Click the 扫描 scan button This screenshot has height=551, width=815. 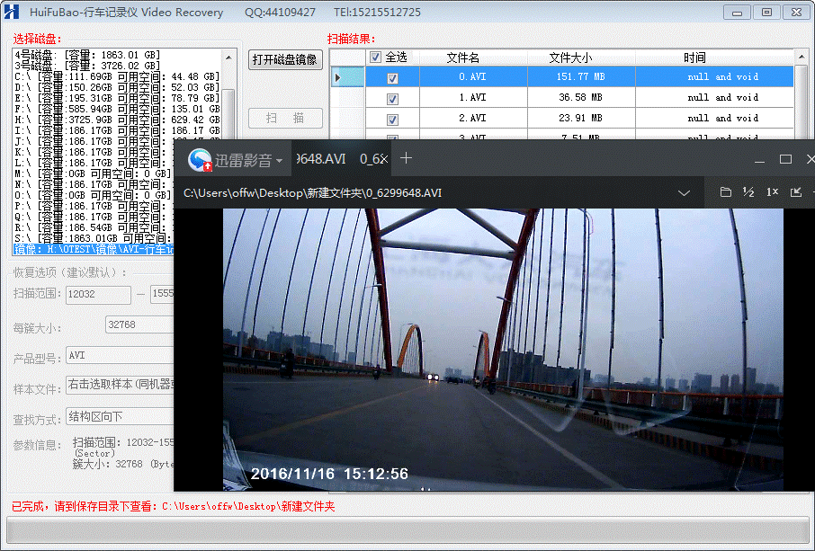click(285, 119)
